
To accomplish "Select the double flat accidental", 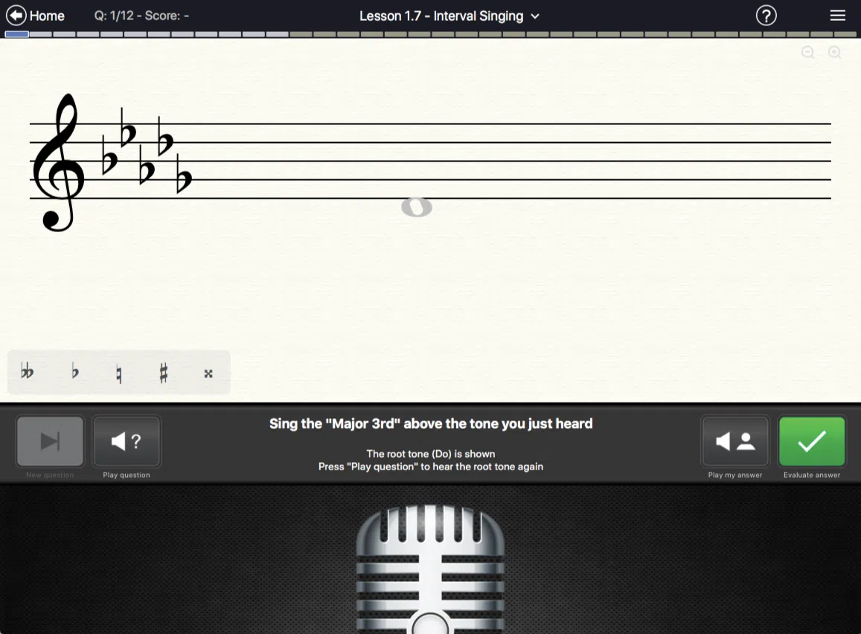I will point(28,372).
